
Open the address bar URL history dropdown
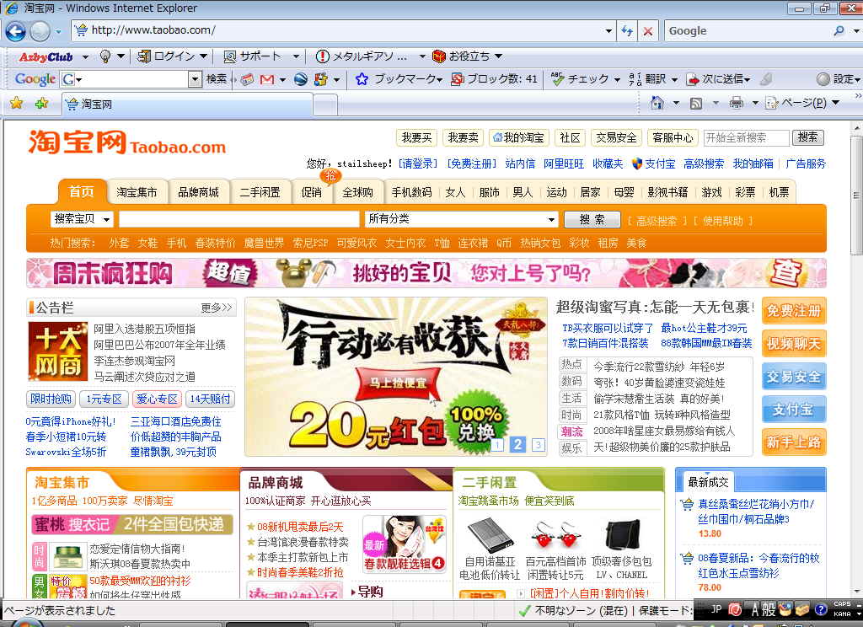[x=608, y=31]
